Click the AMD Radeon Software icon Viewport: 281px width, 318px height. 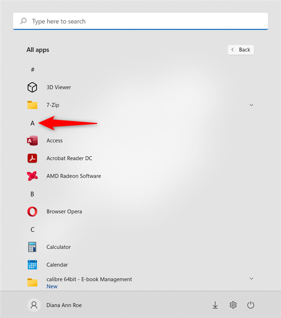(32, 176)
